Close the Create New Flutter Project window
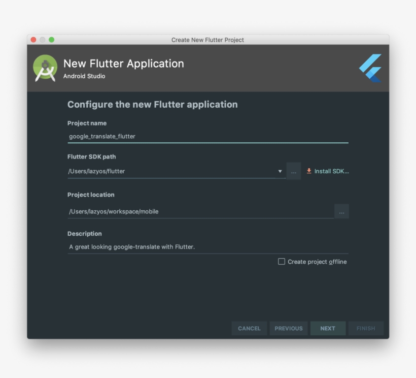 click(33, 40)
